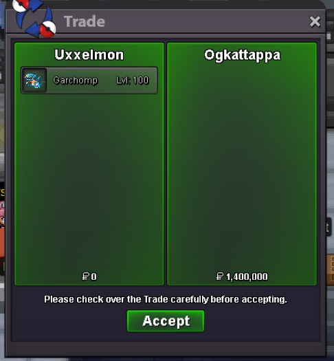Click the Pokedollar icon beside 1,400,000

[220, 276]
